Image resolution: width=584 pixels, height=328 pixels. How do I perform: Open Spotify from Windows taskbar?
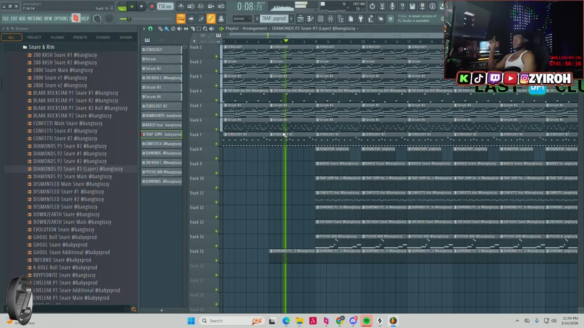point(366,321)
